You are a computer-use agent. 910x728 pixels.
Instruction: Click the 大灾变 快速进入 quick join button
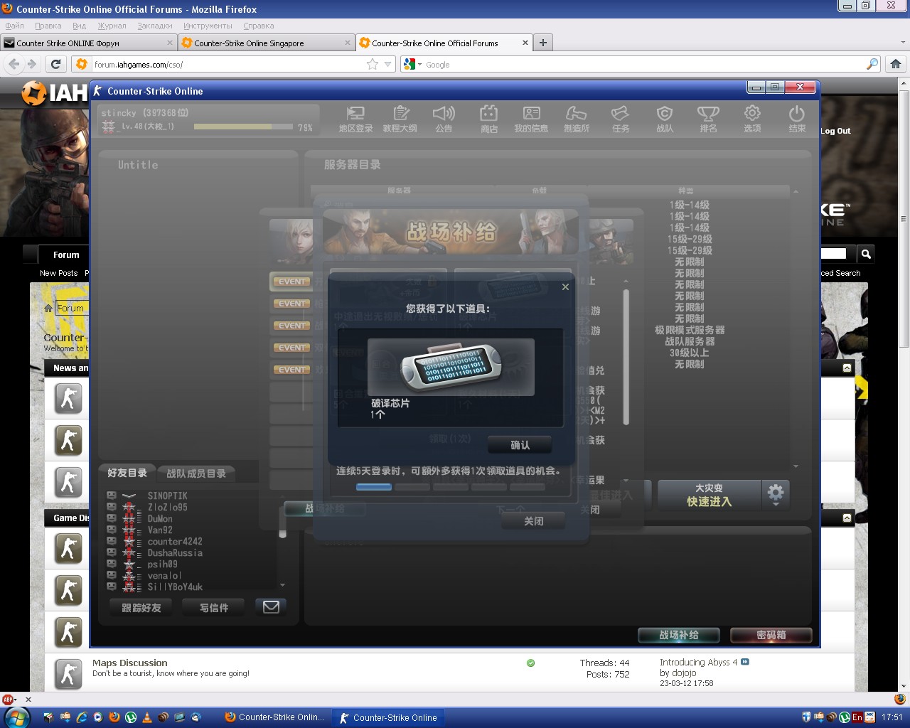pyautogui.click(x=709, y=495)
